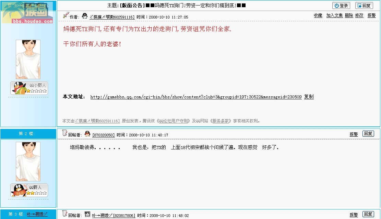Reply to 3rd floor with 回复 button

tap(368, 214)
